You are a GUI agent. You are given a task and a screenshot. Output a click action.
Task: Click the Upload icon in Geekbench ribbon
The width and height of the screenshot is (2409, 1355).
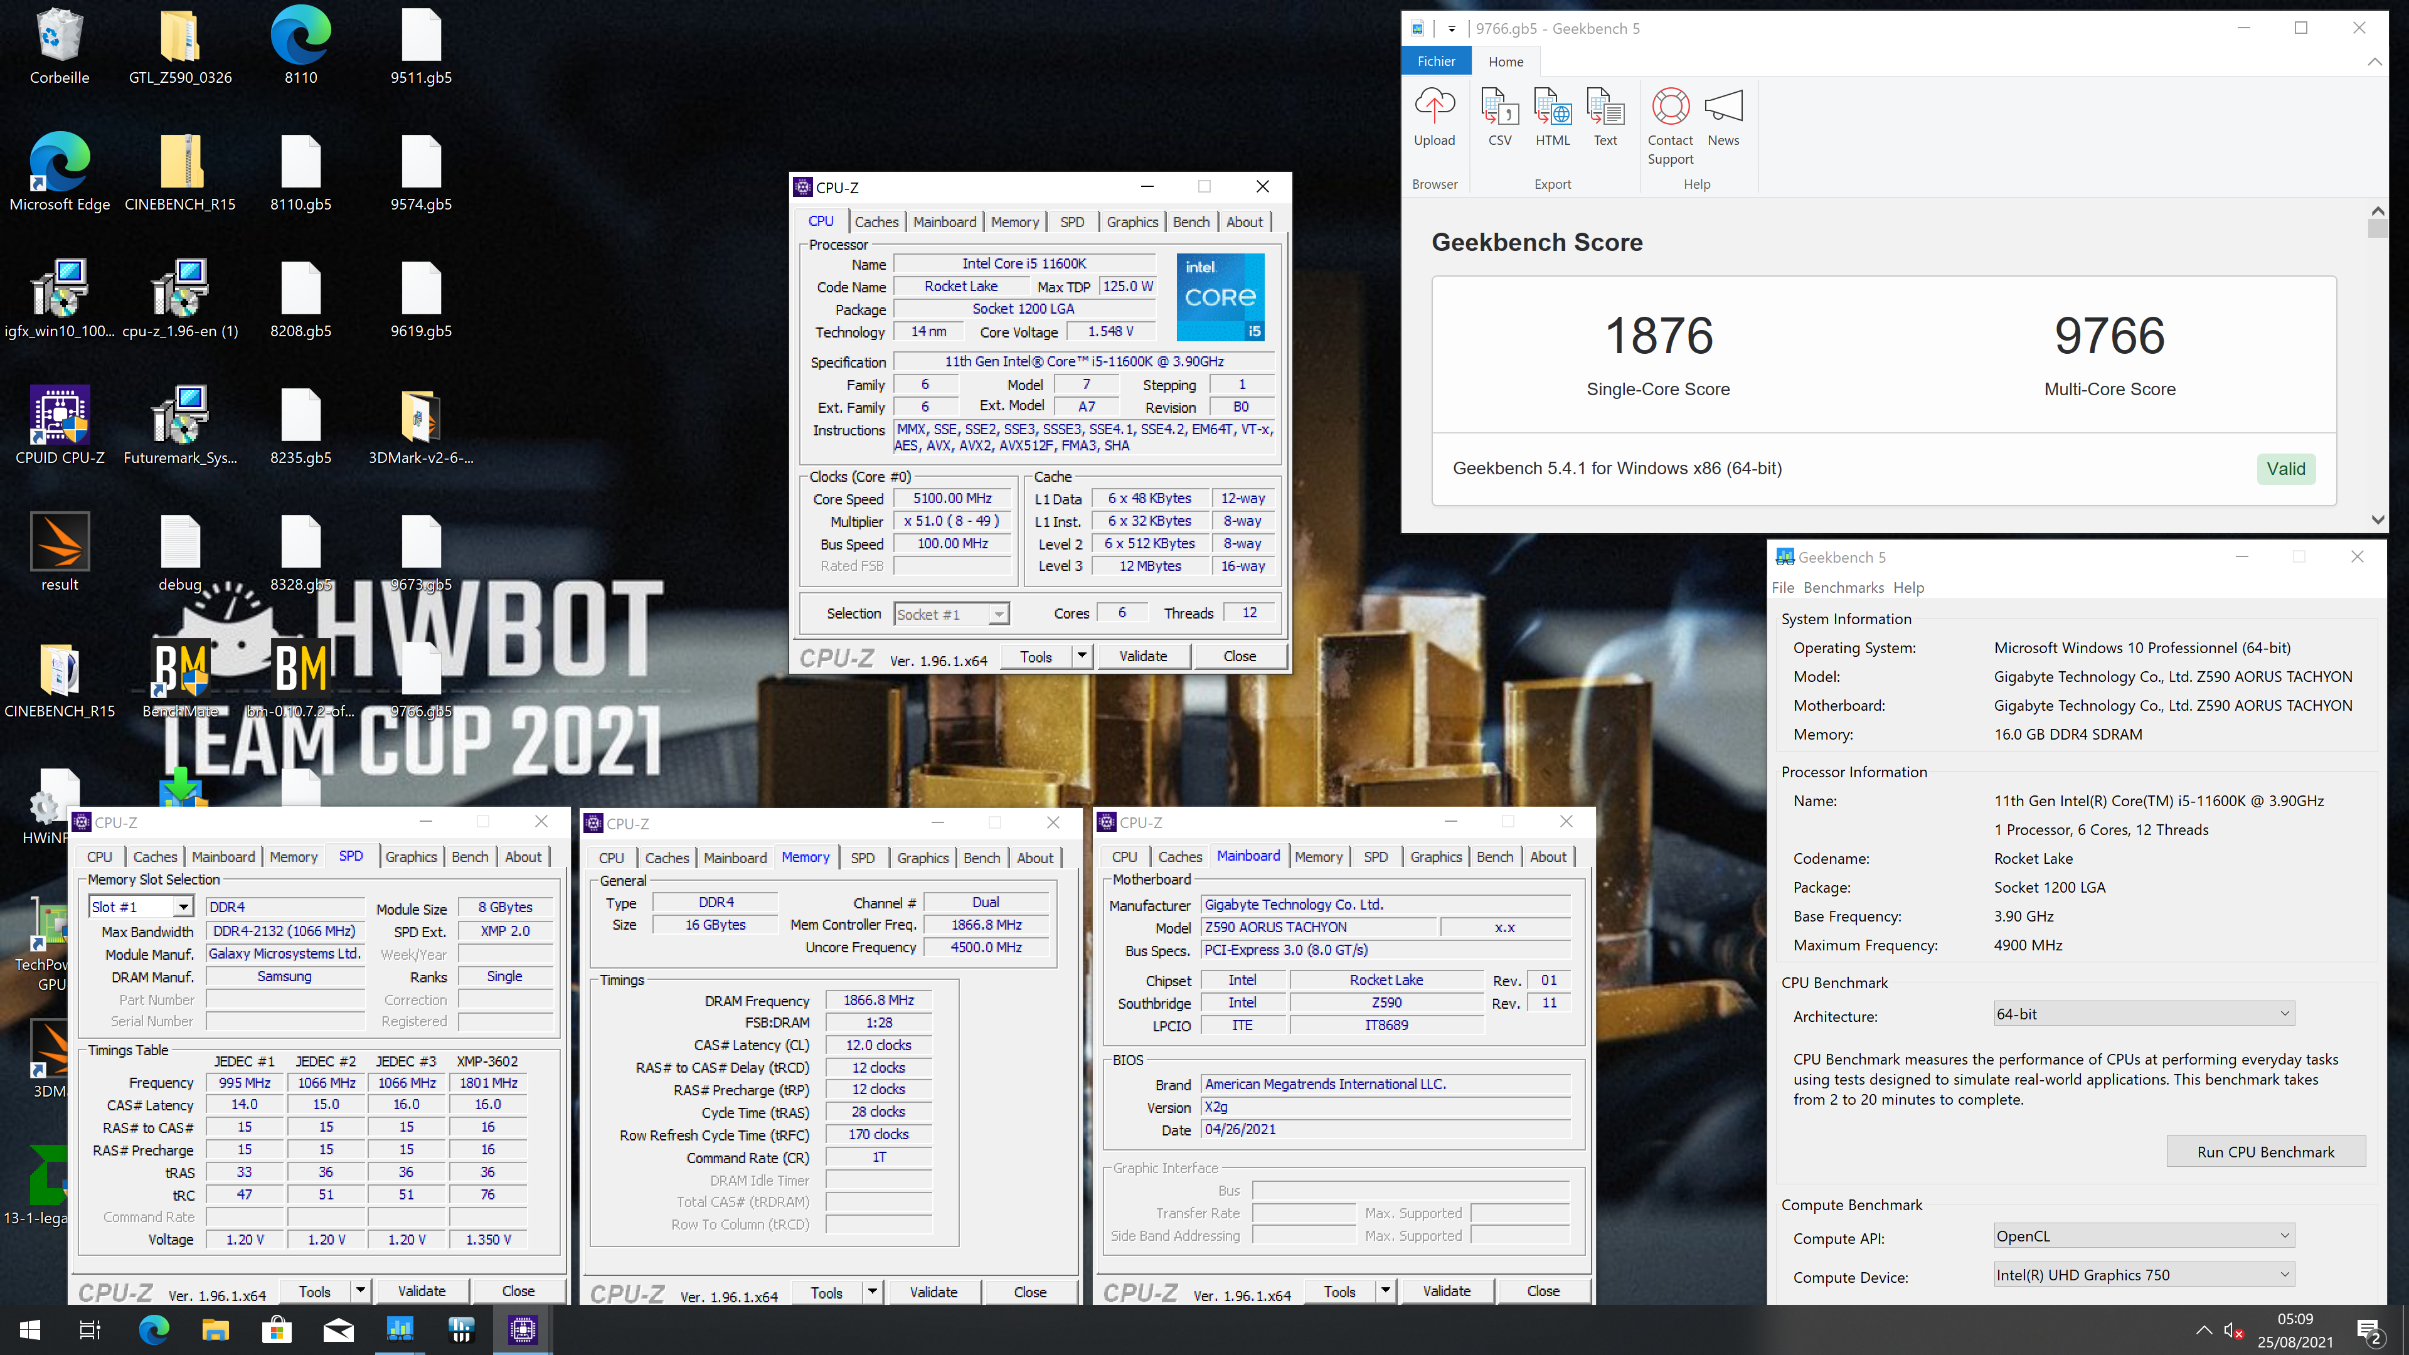point(1433,117)
